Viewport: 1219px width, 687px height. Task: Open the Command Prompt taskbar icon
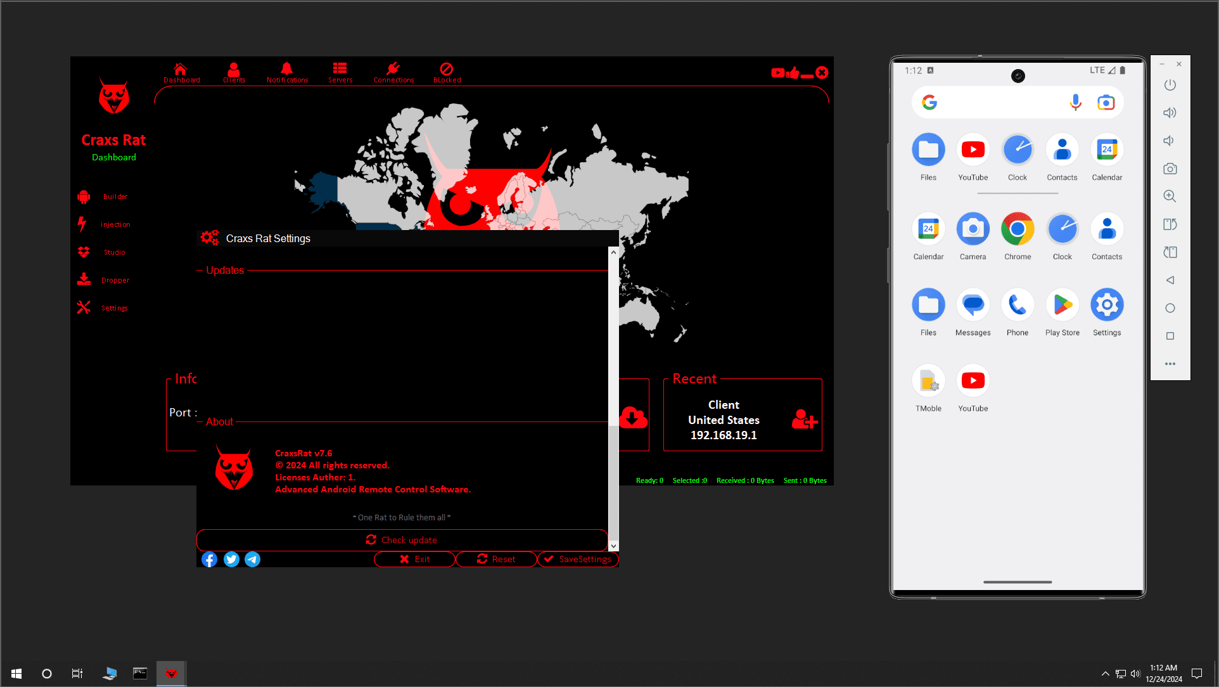point(140,674)
